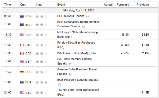Click importance stars in GBP 14:00 row
Viewport: 159px width, 98px height.
click(41, 62)
